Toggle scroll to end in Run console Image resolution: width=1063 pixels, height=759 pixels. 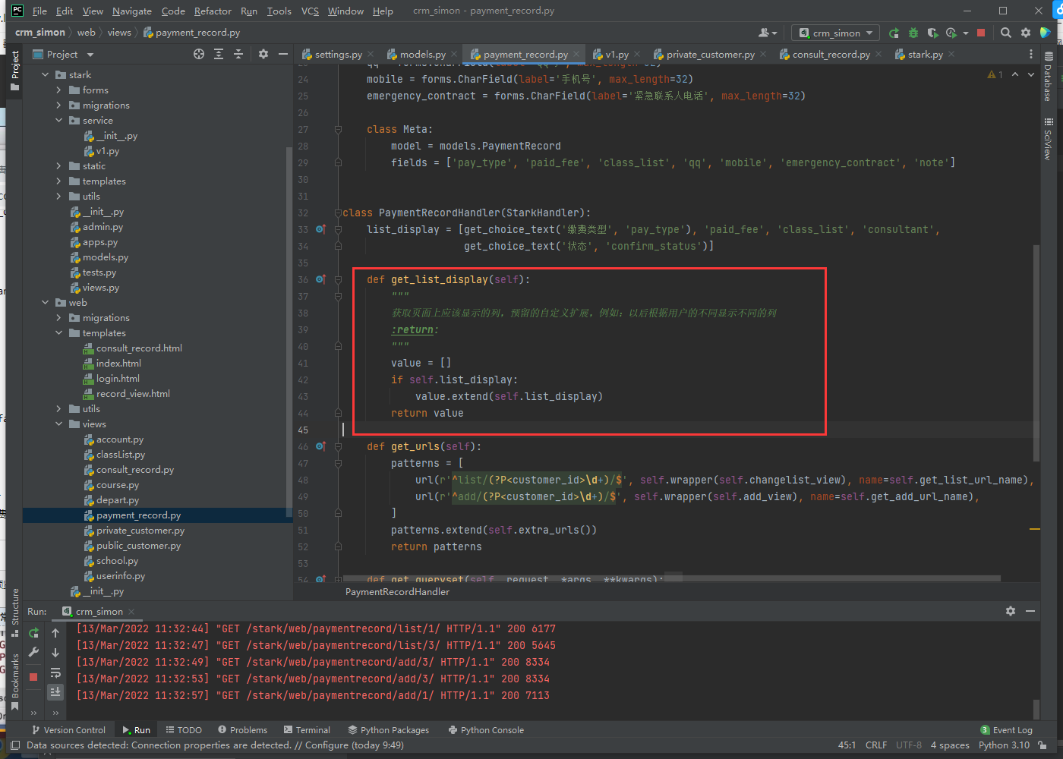click(x=55, y=691)
